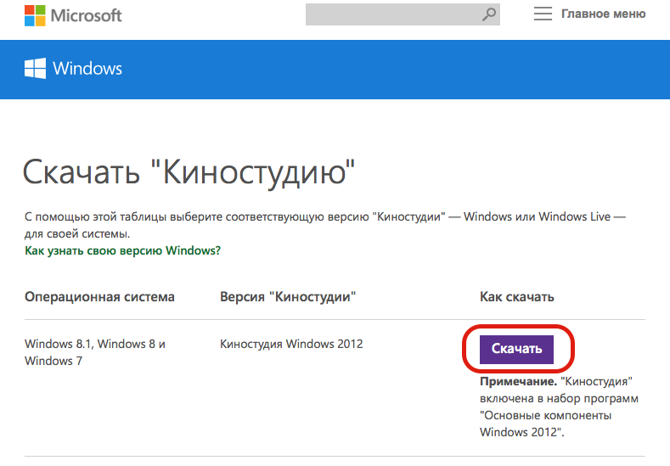Click the Microsoft wordmark text

87,16
